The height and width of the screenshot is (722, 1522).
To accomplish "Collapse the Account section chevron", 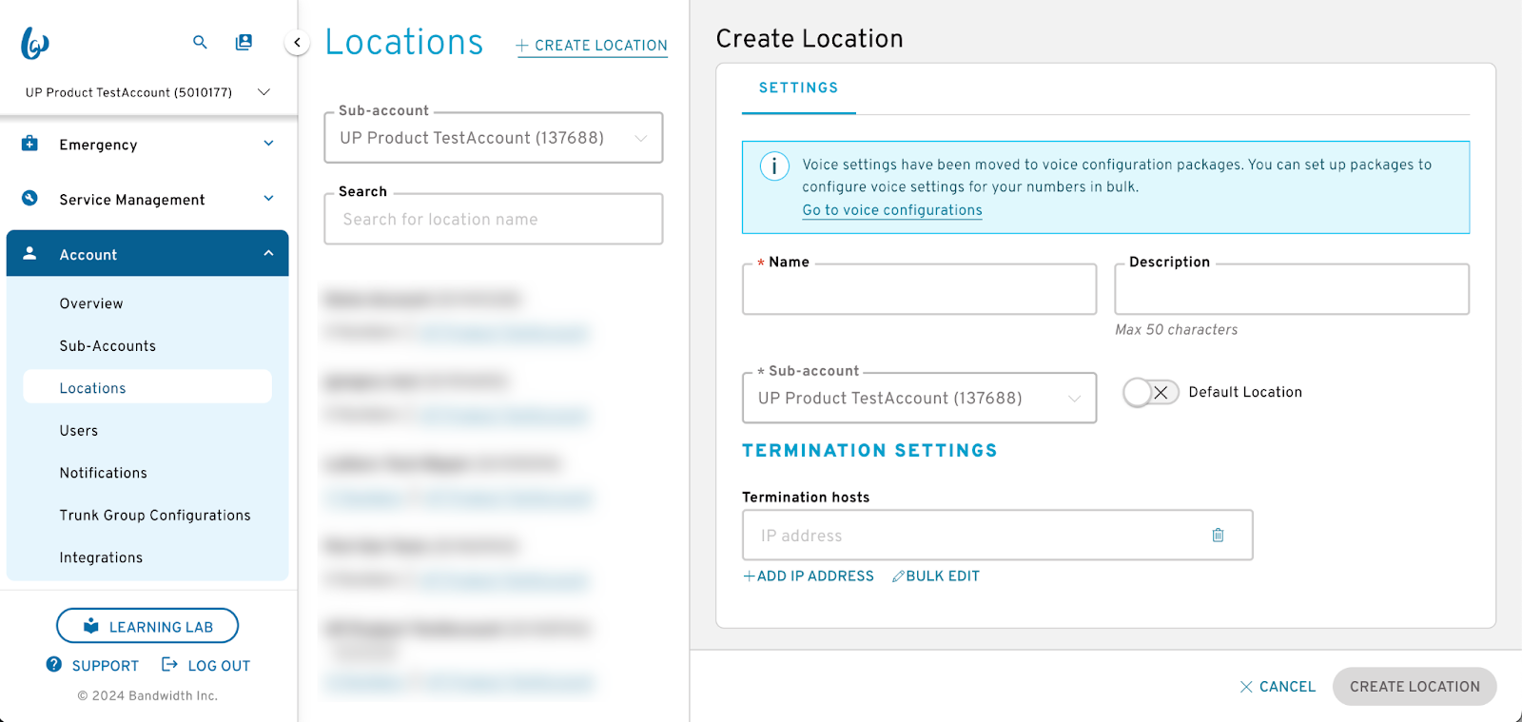I will (x=268, y=254).
